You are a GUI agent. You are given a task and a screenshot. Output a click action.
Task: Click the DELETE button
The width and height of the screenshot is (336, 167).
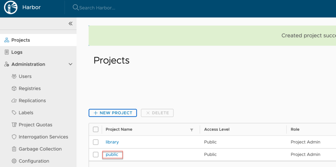coord(157,113)
